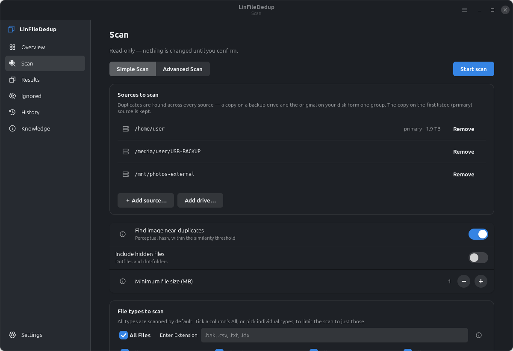Open the Knowledge section in sidebar
This screenshot has width=513, height=351.
[45, 128]
